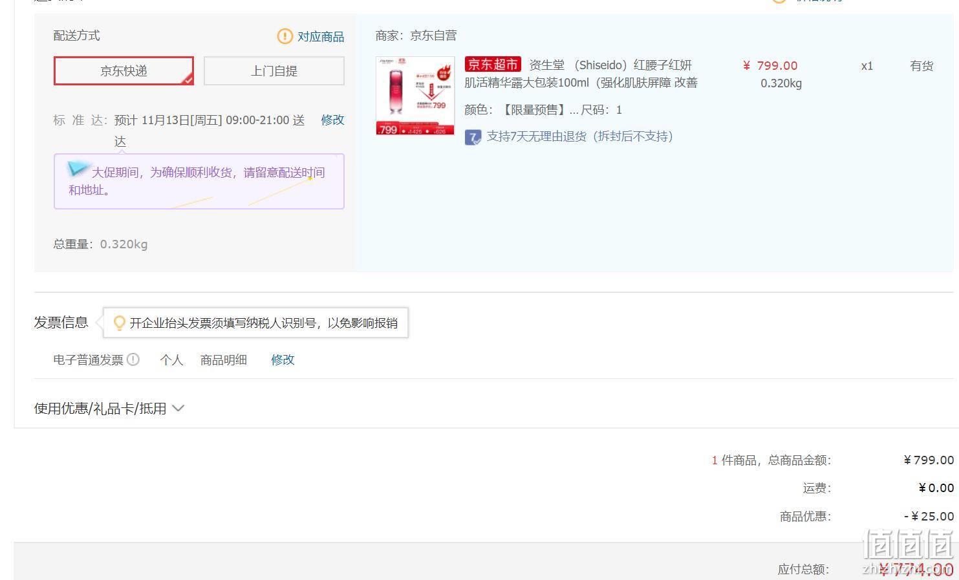Screen dimensions: 959x580
Task: Click the quantity x1 text
Action: click(867, 66)
